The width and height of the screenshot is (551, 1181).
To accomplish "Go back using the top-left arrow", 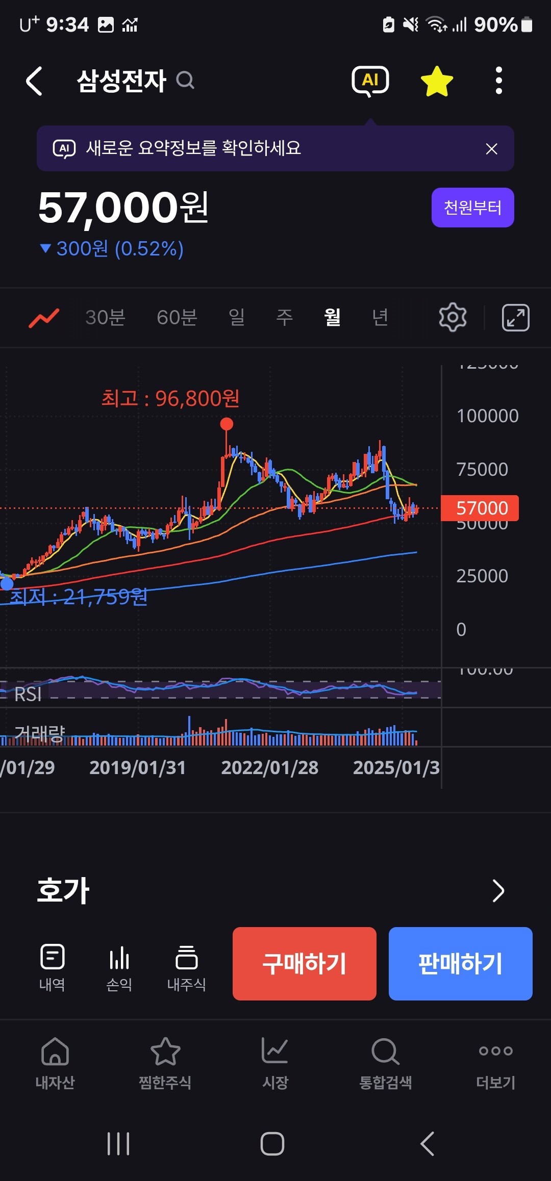I will pyautogui.click(x=34, y=81).
